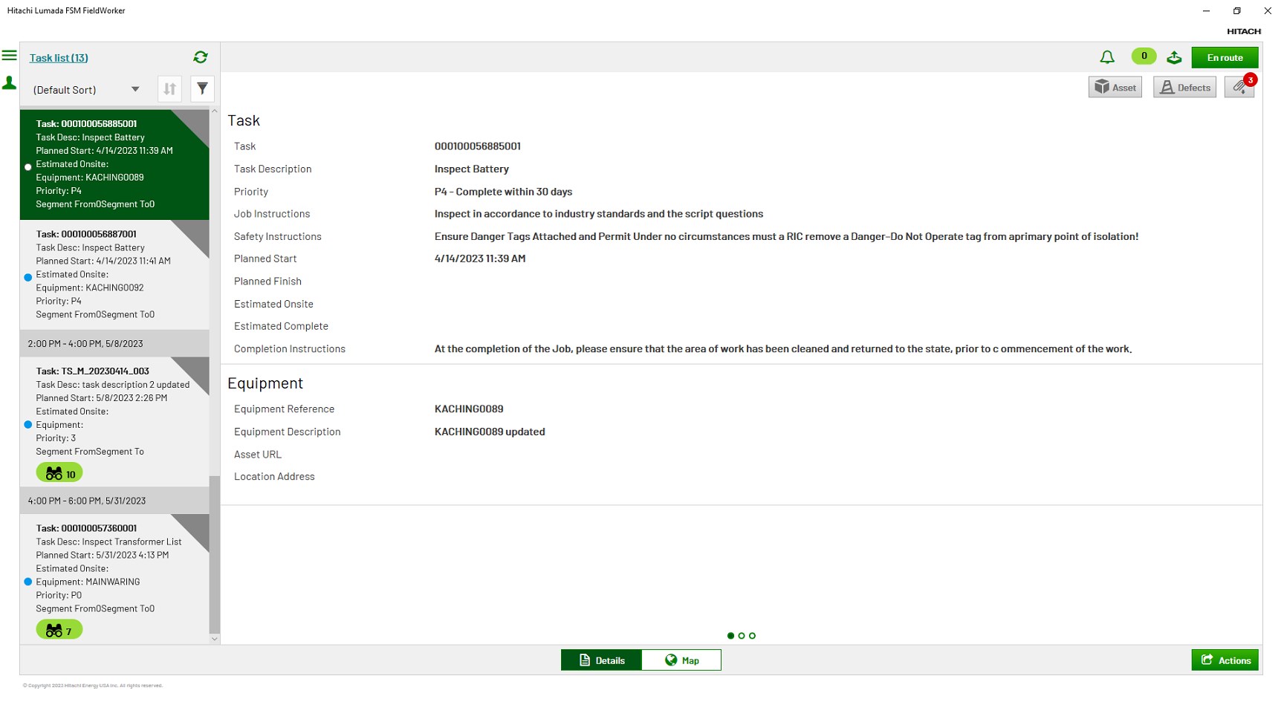Viewport: 1284px width, 722px height.
Task: Click the Equipment Reference value KACHING0089
Action: [469, 409]
